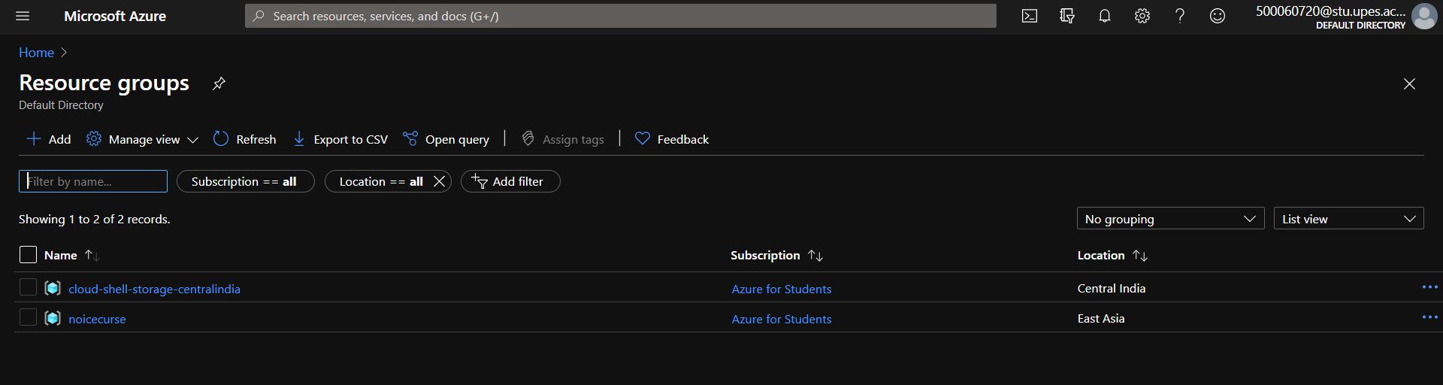Sort by Location column arrows

1140,256
